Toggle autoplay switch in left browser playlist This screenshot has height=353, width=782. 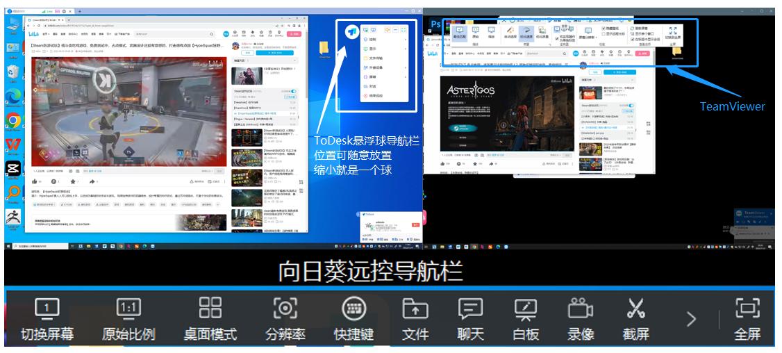(293, 91)
